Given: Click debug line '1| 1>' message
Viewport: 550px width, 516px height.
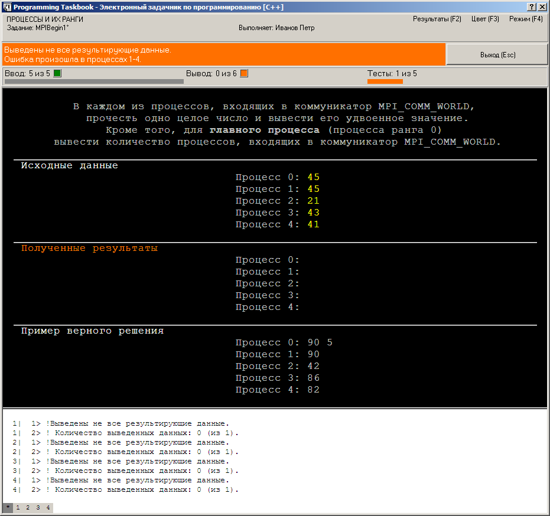Looking at the screenshot, I should (x=121, y=423).
